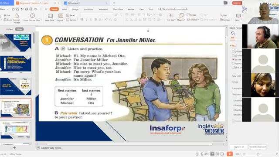Click the Select tool icon

pyautogui.click(x=238, y=16)
